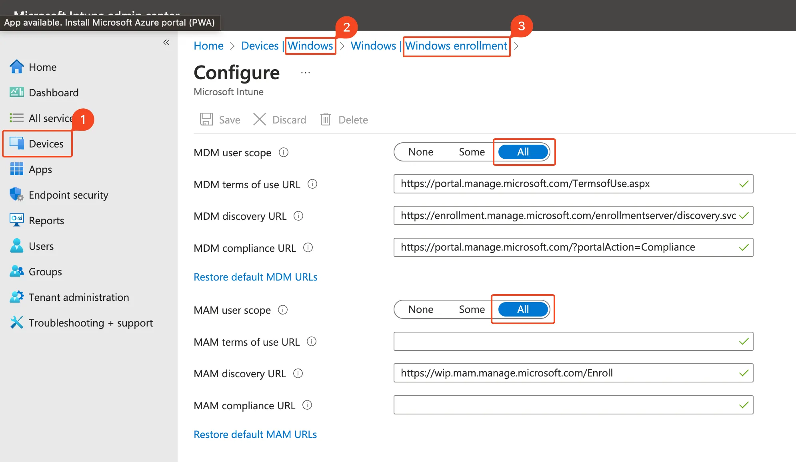
Task: Set MDM user scope to None
Action: click(421, 152)
